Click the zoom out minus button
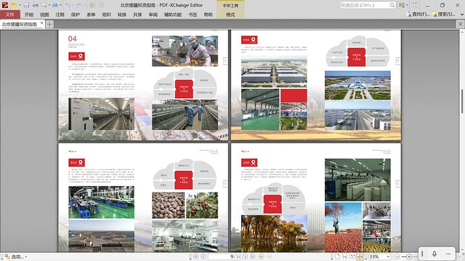Screen dimensions: 465x261 [x=397, y=256]
